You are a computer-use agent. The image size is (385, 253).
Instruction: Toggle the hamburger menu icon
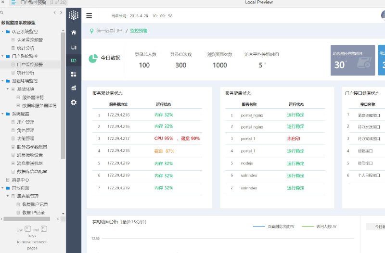coord(89,16)
